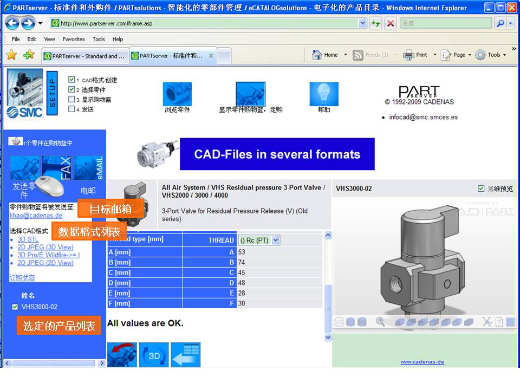Viewport: 520px width, 390px height.
Task: Click the Feeds RSS icon
Action: (x=358, y=55)
